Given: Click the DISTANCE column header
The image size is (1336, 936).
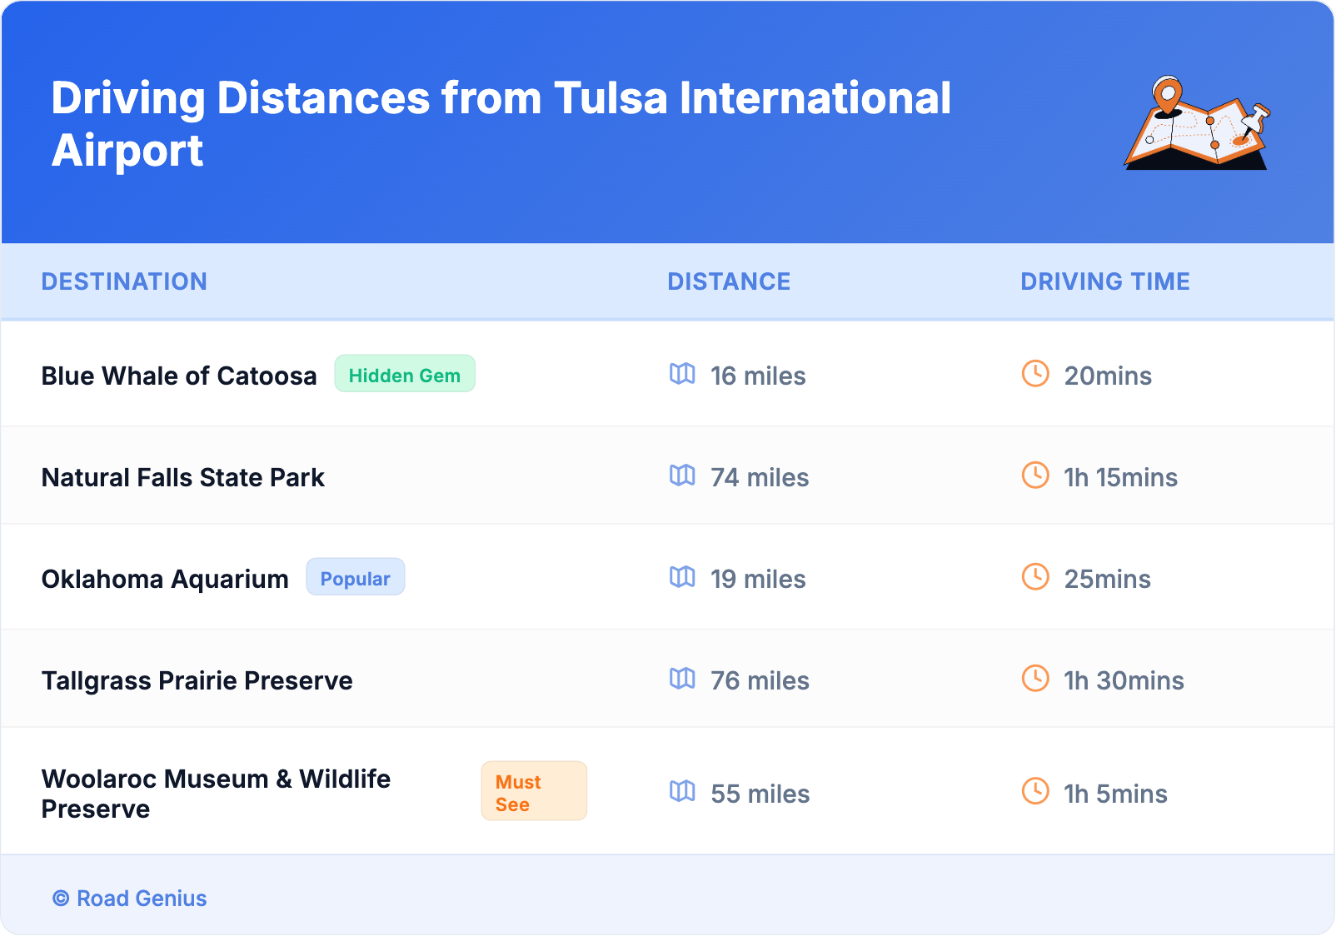Looking at the screenshot, I should pyautogui.click(x=729, y=281).
